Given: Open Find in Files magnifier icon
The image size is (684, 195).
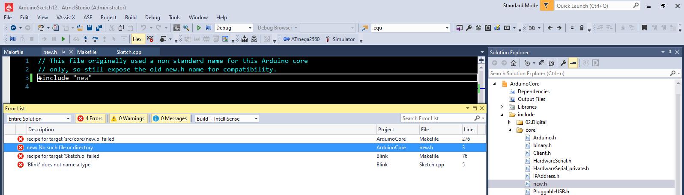Looking at the screenshot, I should pos(186,28).
